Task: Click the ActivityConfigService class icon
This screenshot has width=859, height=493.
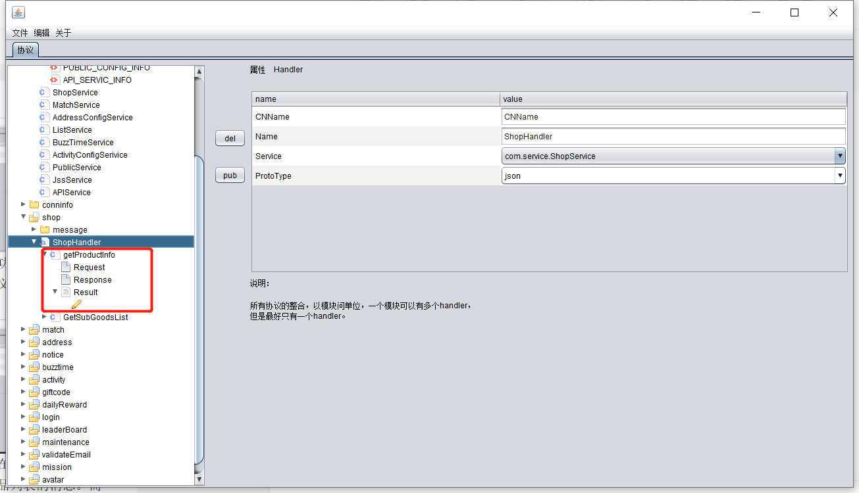Action: [x=45, y=155]
